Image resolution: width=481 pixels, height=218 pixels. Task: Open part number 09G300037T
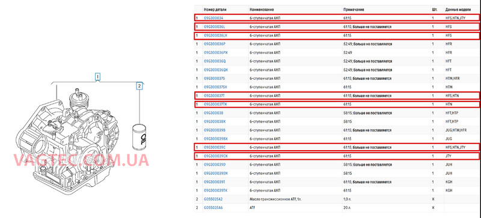click(215, 95)
